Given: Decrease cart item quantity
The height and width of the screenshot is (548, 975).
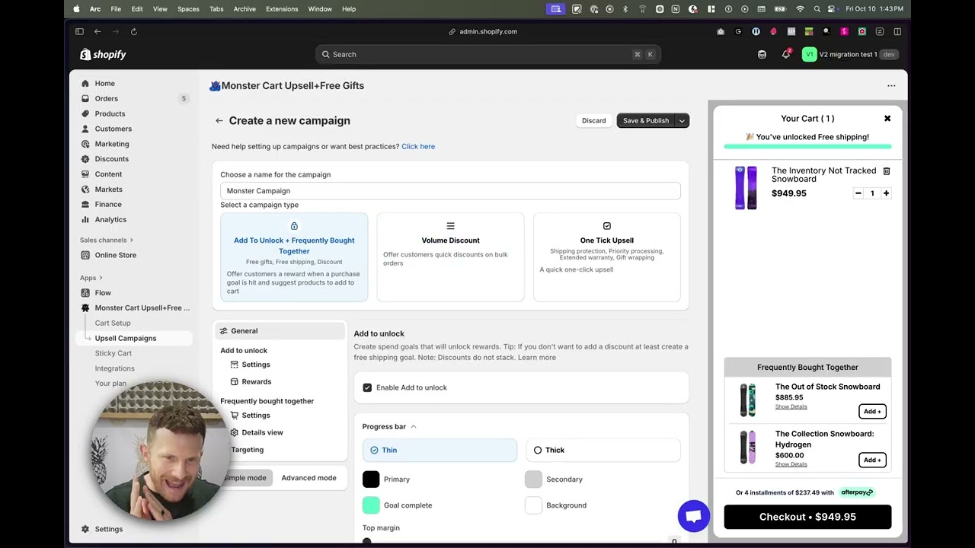Looking at the screenshot, I should (x=858, y=193).
